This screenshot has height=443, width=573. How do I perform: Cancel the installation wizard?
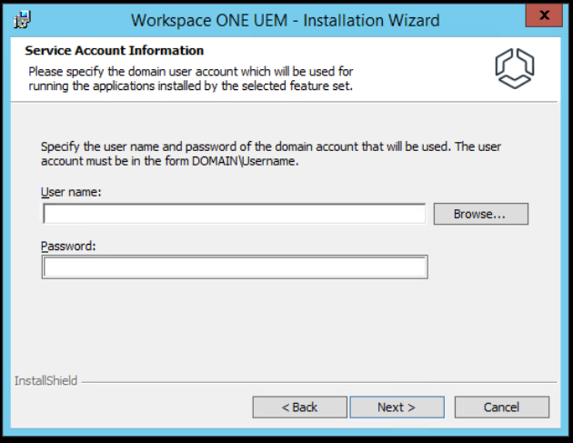click(502, 408)
